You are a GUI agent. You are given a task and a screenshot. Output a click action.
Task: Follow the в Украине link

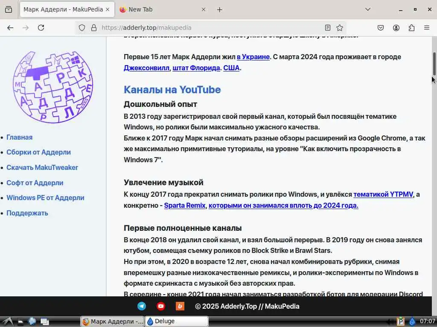[x=253, y=57]
